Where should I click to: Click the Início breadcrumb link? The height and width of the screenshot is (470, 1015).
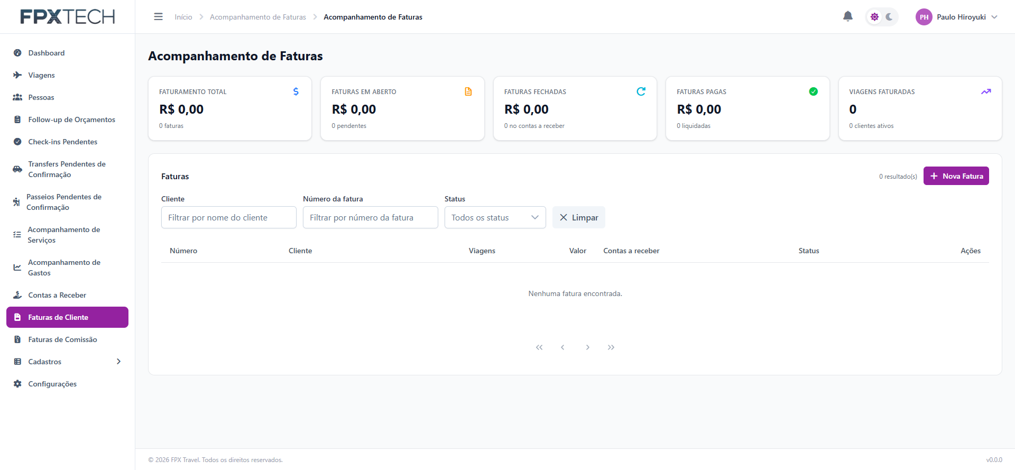click(183, 17)
